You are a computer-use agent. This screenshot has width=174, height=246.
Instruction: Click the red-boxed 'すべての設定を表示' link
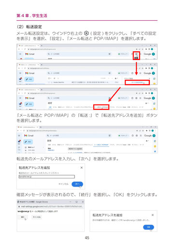(x=137, y=83)
